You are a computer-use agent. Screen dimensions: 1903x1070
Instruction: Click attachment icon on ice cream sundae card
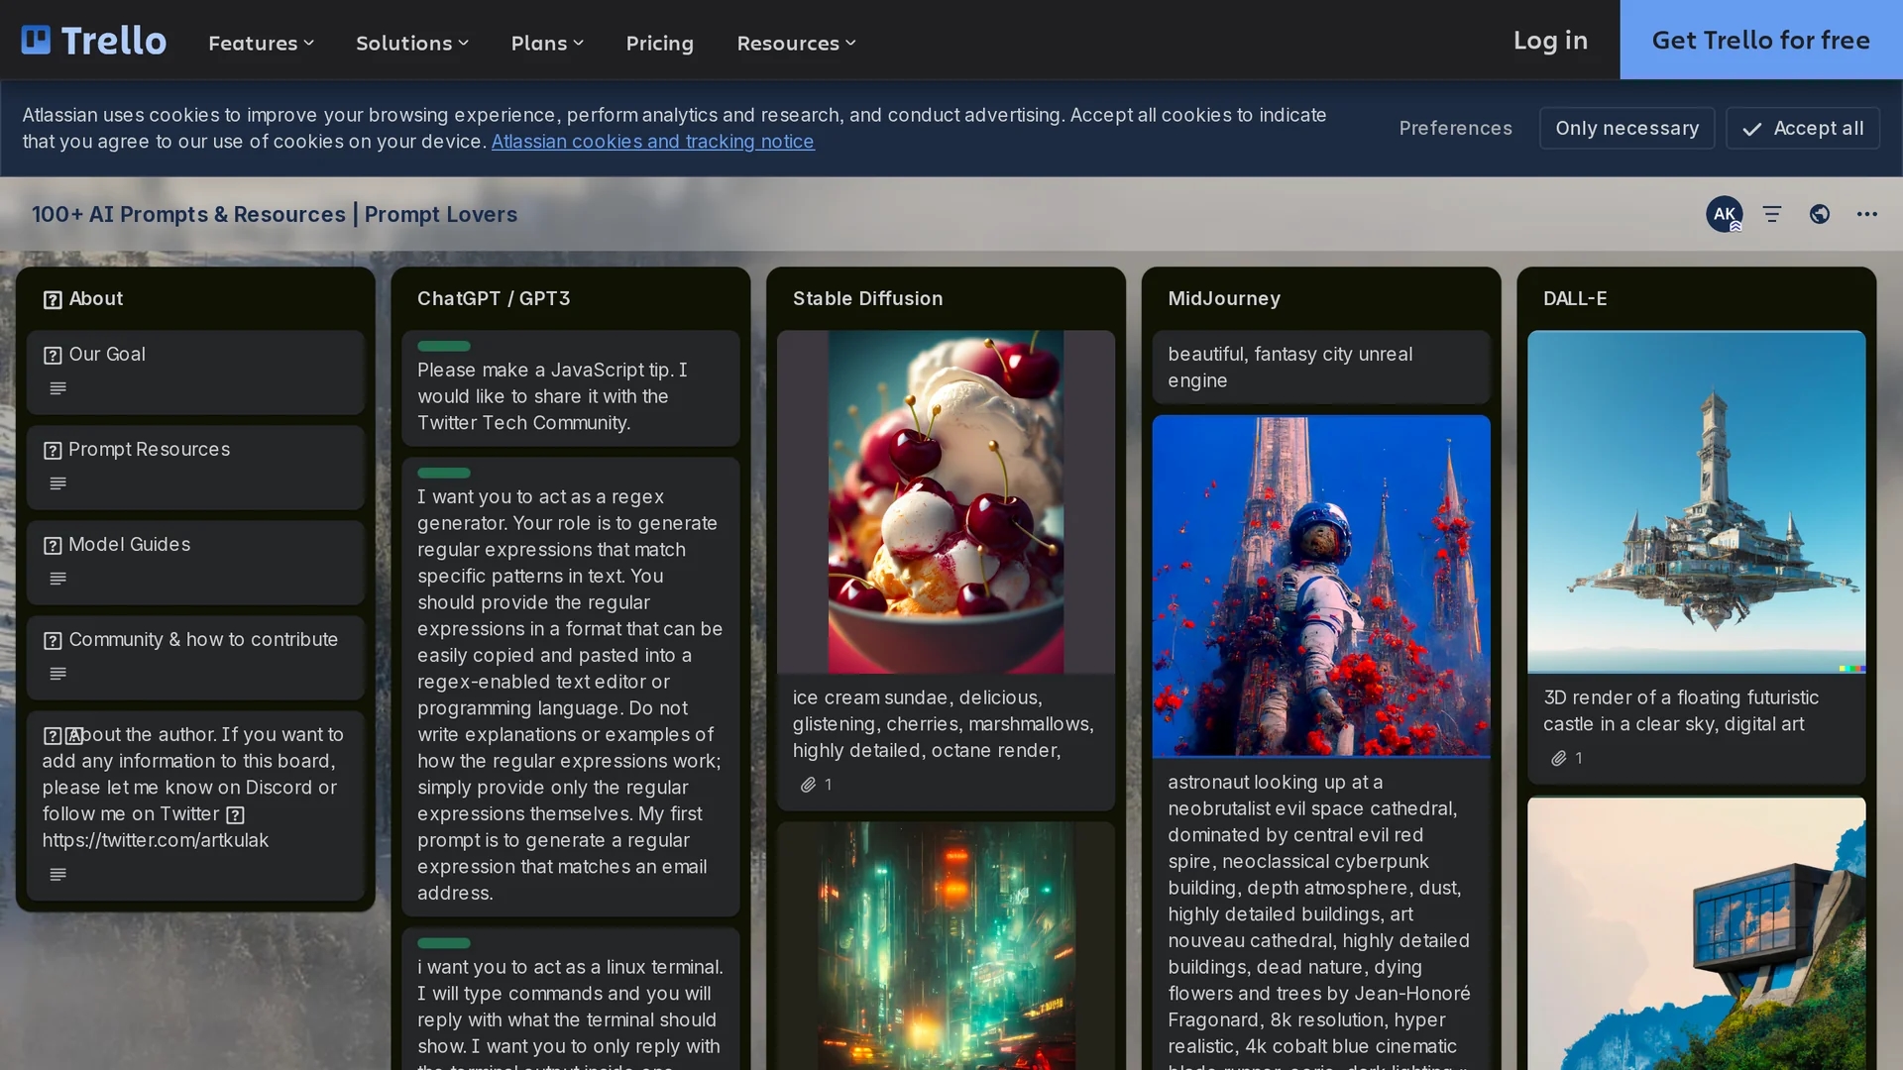[x=809, y=785]
